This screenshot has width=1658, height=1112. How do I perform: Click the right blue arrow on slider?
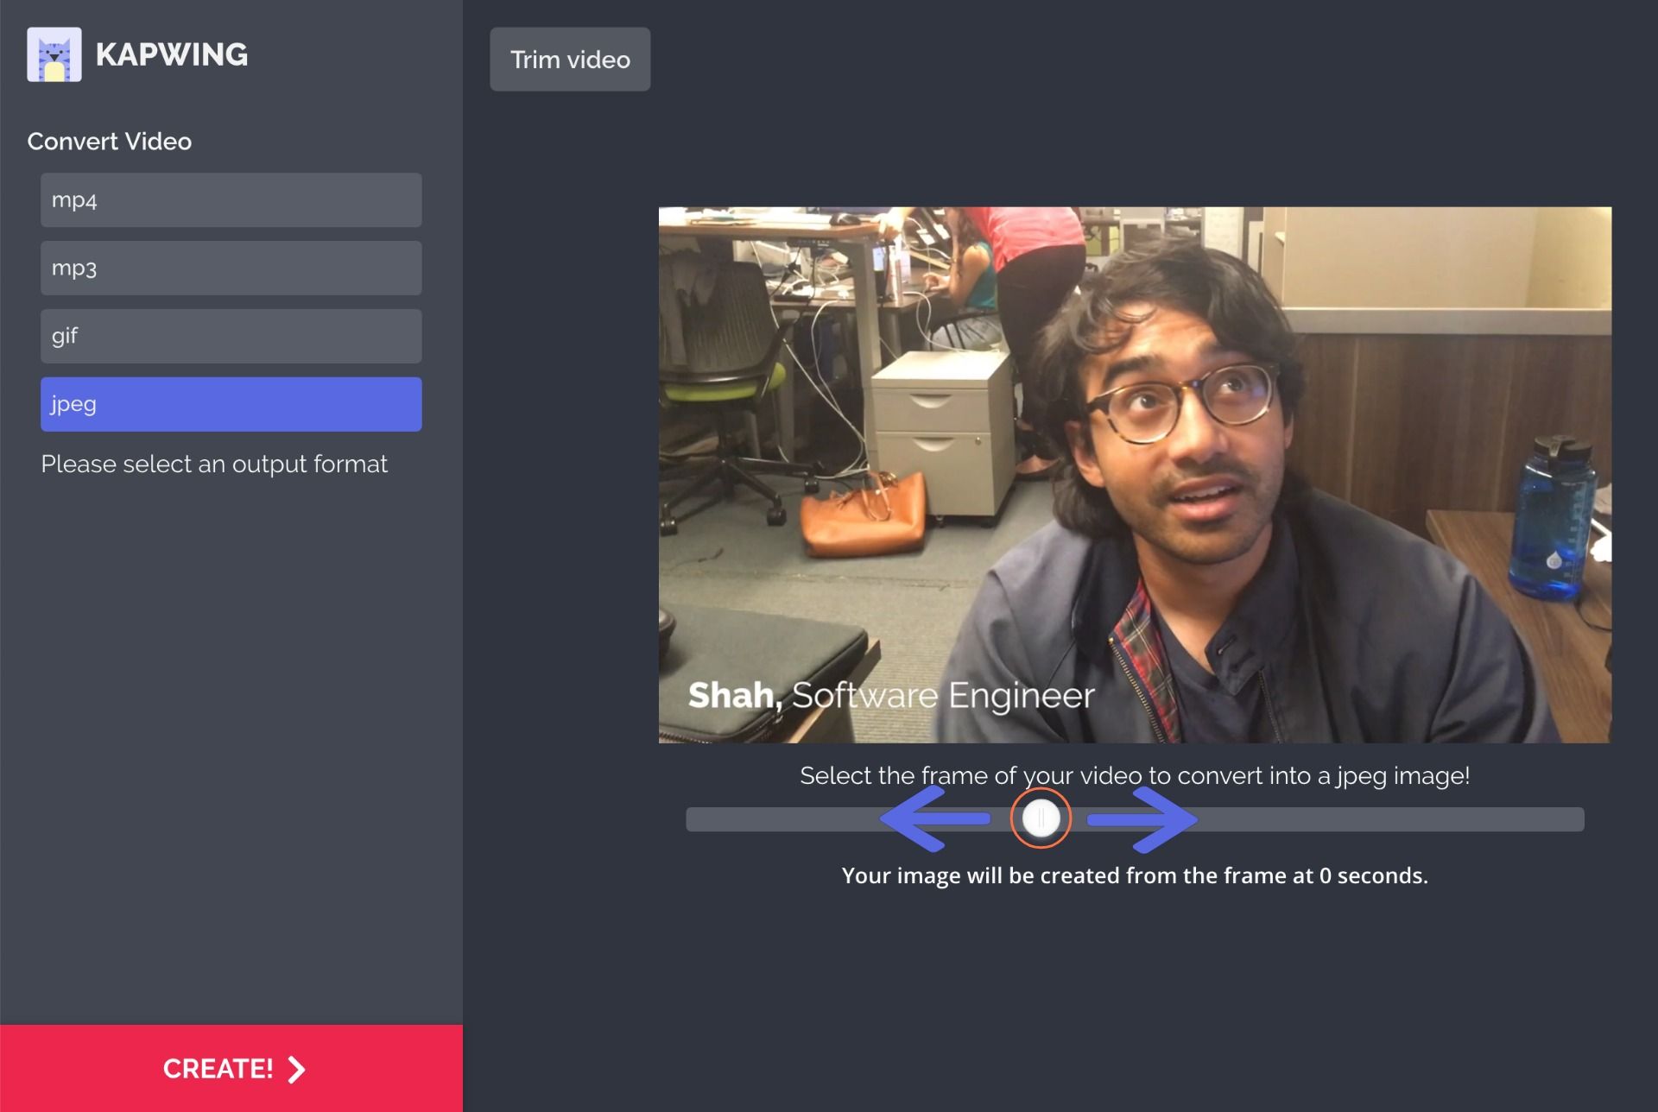coord(1143,818)
